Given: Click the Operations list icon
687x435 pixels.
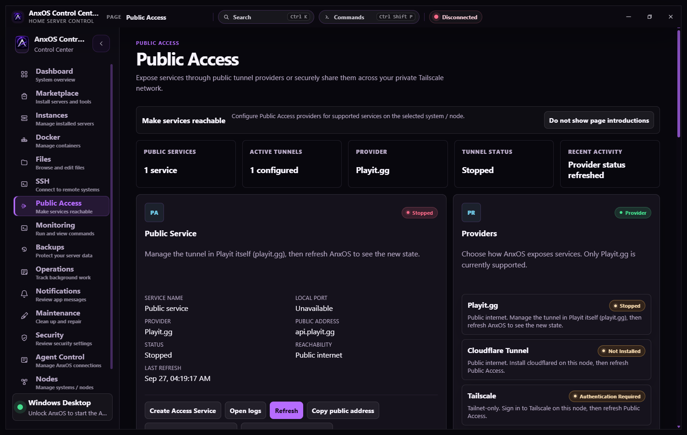Looking at the screenshot, I should point(24,272).
